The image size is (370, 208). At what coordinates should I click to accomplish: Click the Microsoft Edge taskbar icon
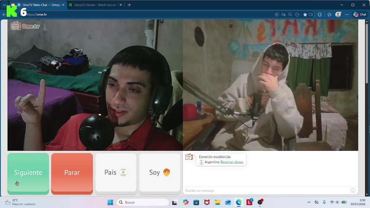[238, 202]
